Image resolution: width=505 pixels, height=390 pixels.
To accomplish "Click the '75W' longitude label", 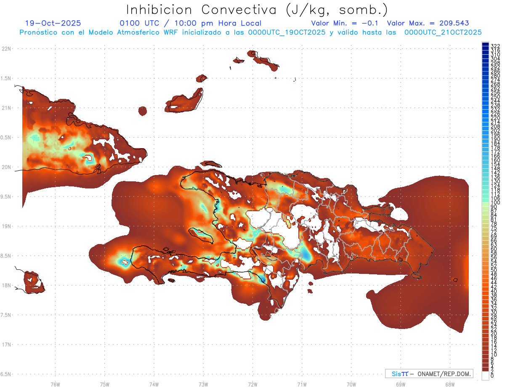I will [105, 384].
